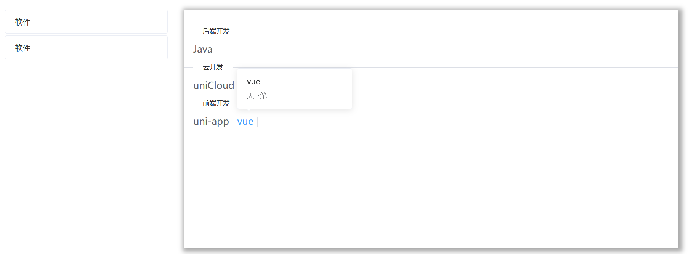This screenshot has height=254, width=688.
Task: Click the 后端开发 divider label
Action: pyautogui.click(x=216, y=31)
